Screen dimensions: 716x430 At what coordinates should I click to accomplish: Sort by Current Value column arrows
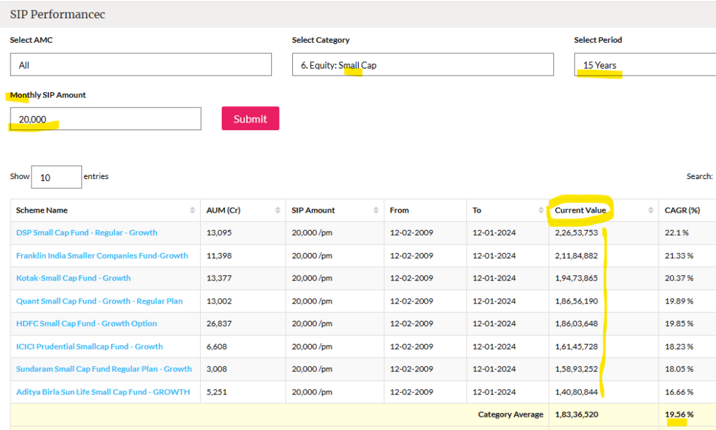651,210
